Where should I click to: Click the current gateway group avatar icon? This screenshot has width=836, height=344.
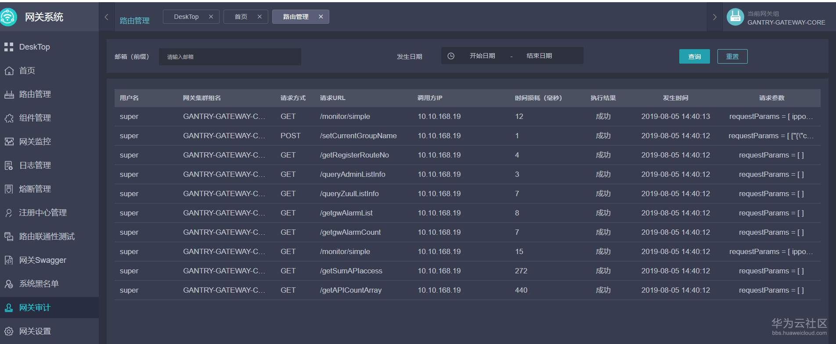pos(735,18)
